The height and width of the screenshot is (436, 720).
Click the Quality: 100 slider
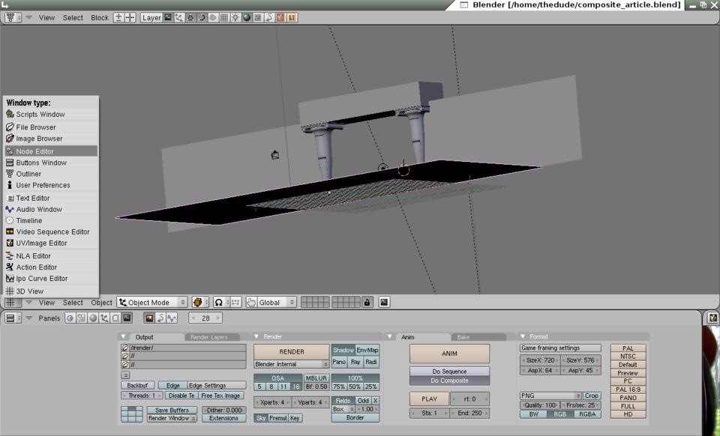539,405
